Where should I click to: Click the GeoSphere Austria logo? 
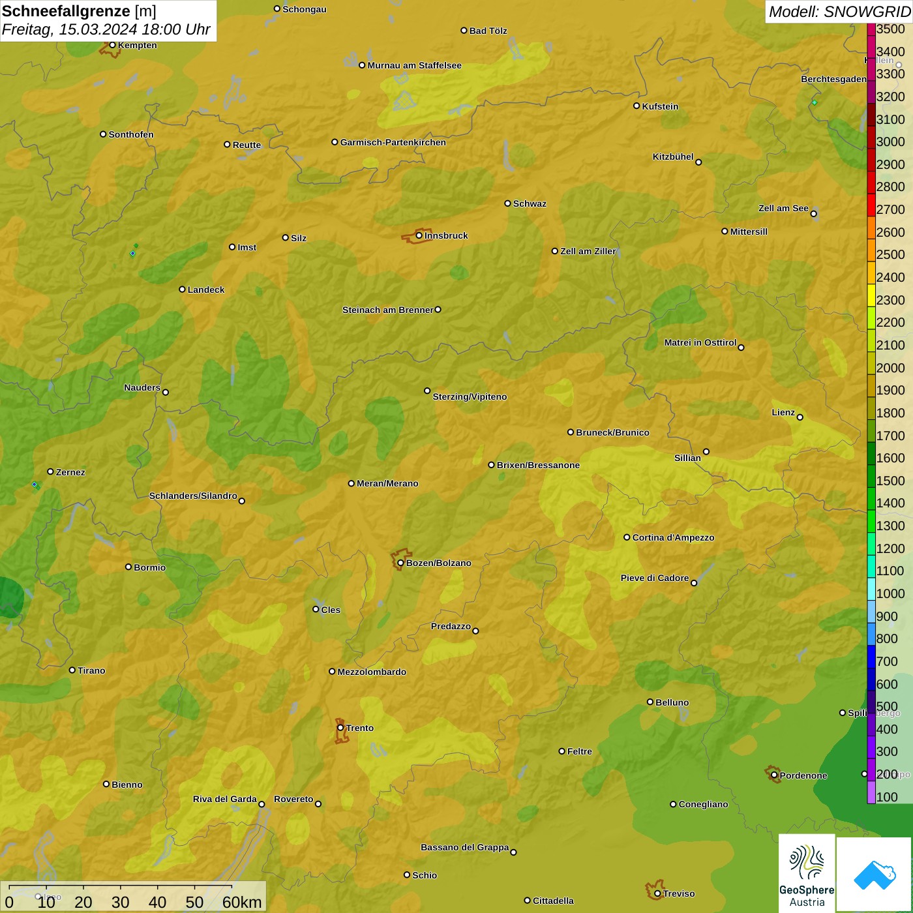[807, 873]
